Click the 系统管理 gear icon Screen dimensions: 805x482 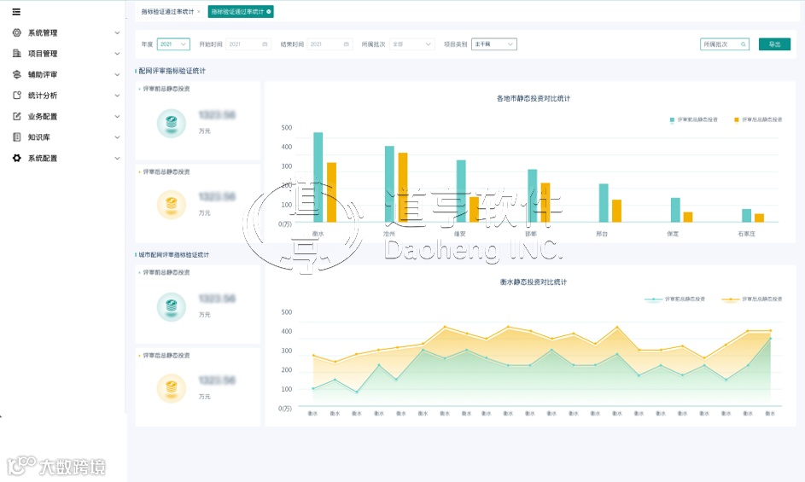pos(17,33)
